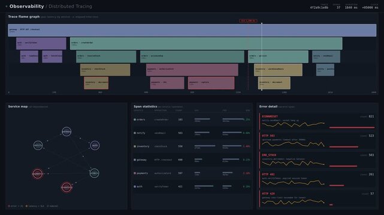Click the payments capture span
This screenshot has height=215, width=384.
(211, 83)
